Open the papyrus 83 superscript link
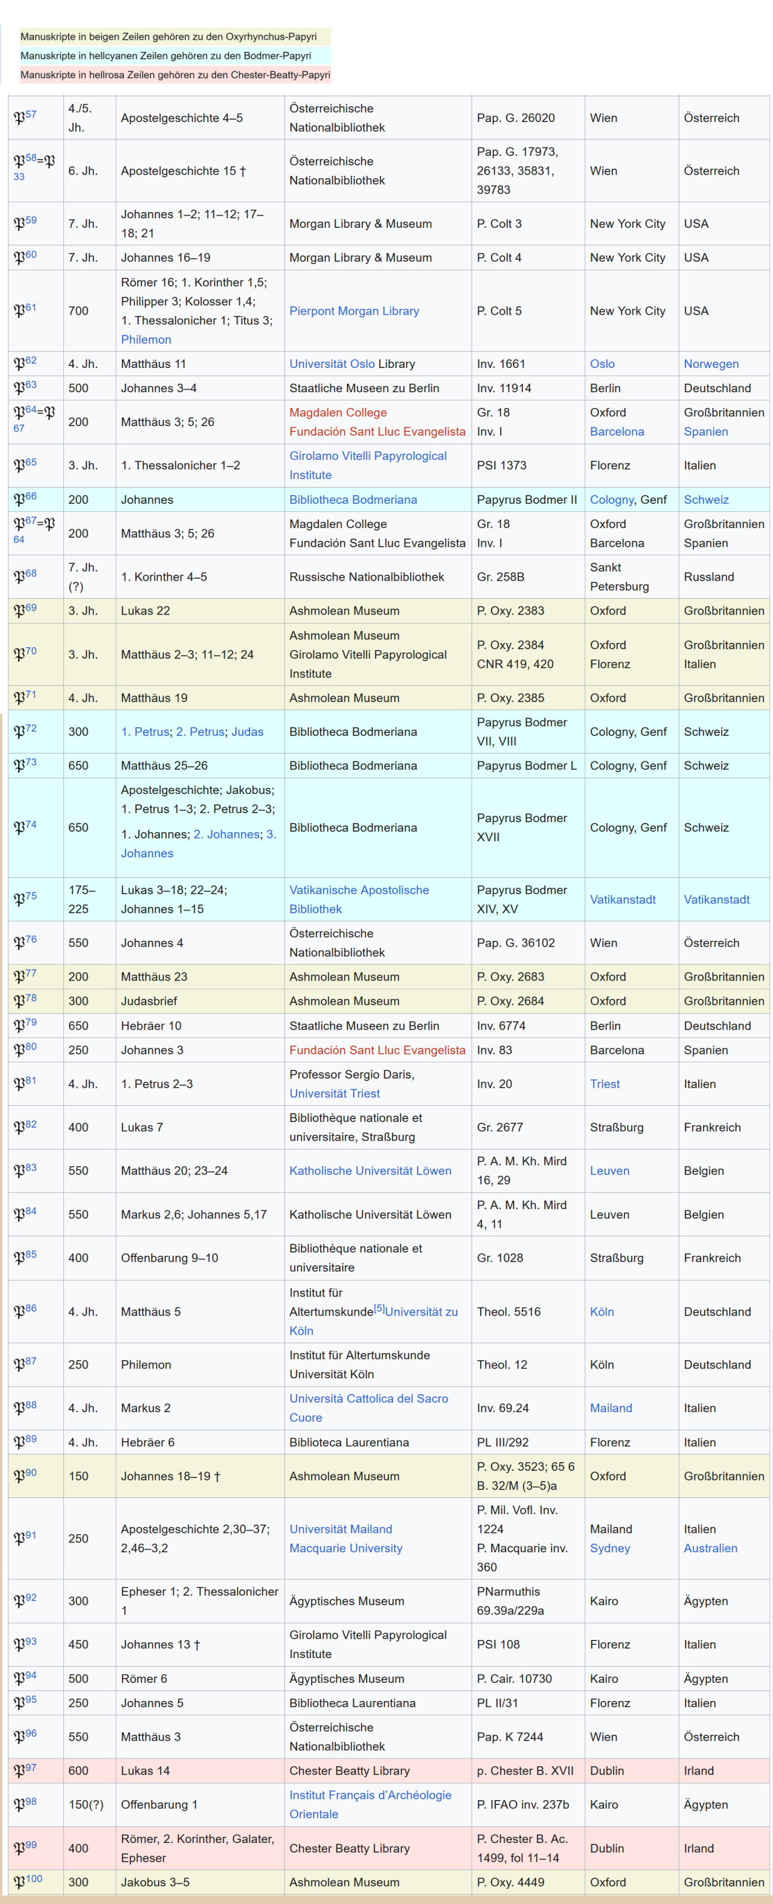The width and height of the screenshot is (773, 1904). (30, 1167)
